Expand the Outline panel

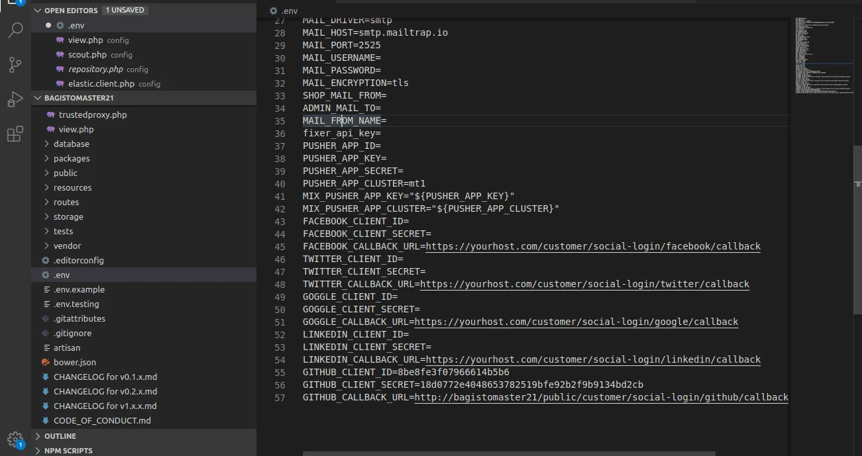(x=60, y=436)
